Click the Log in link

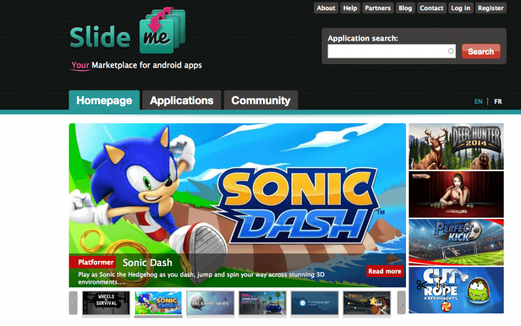click(x=460, y=8)
